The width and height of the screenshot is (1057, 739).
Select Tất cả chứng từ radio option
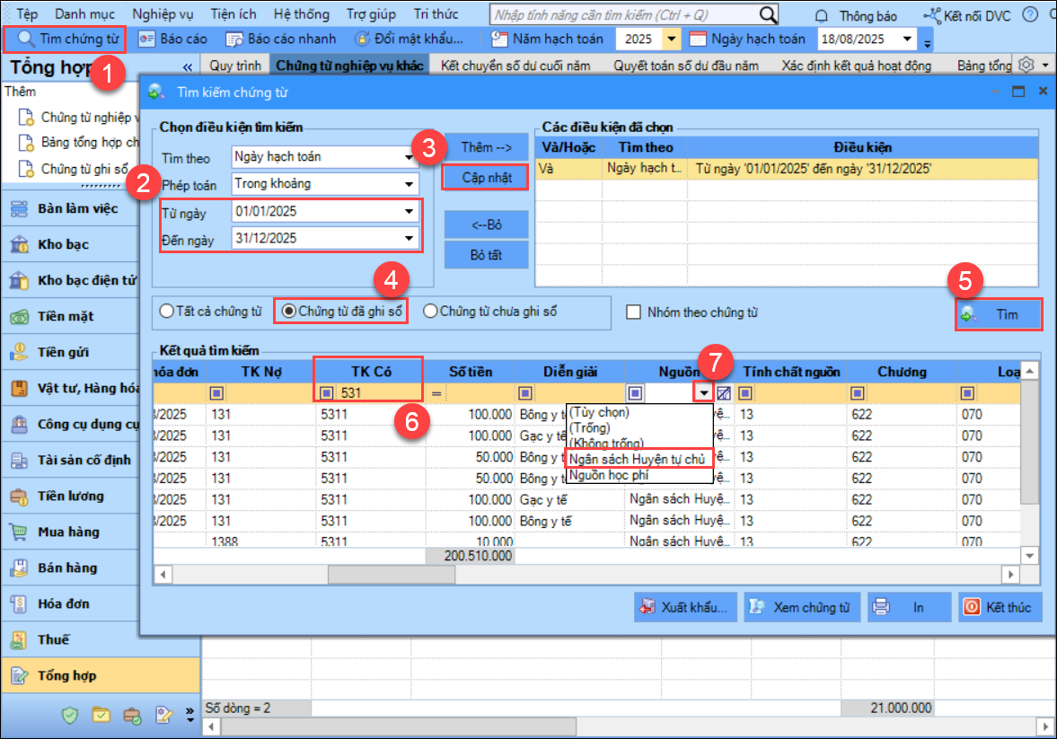point(210,312)
